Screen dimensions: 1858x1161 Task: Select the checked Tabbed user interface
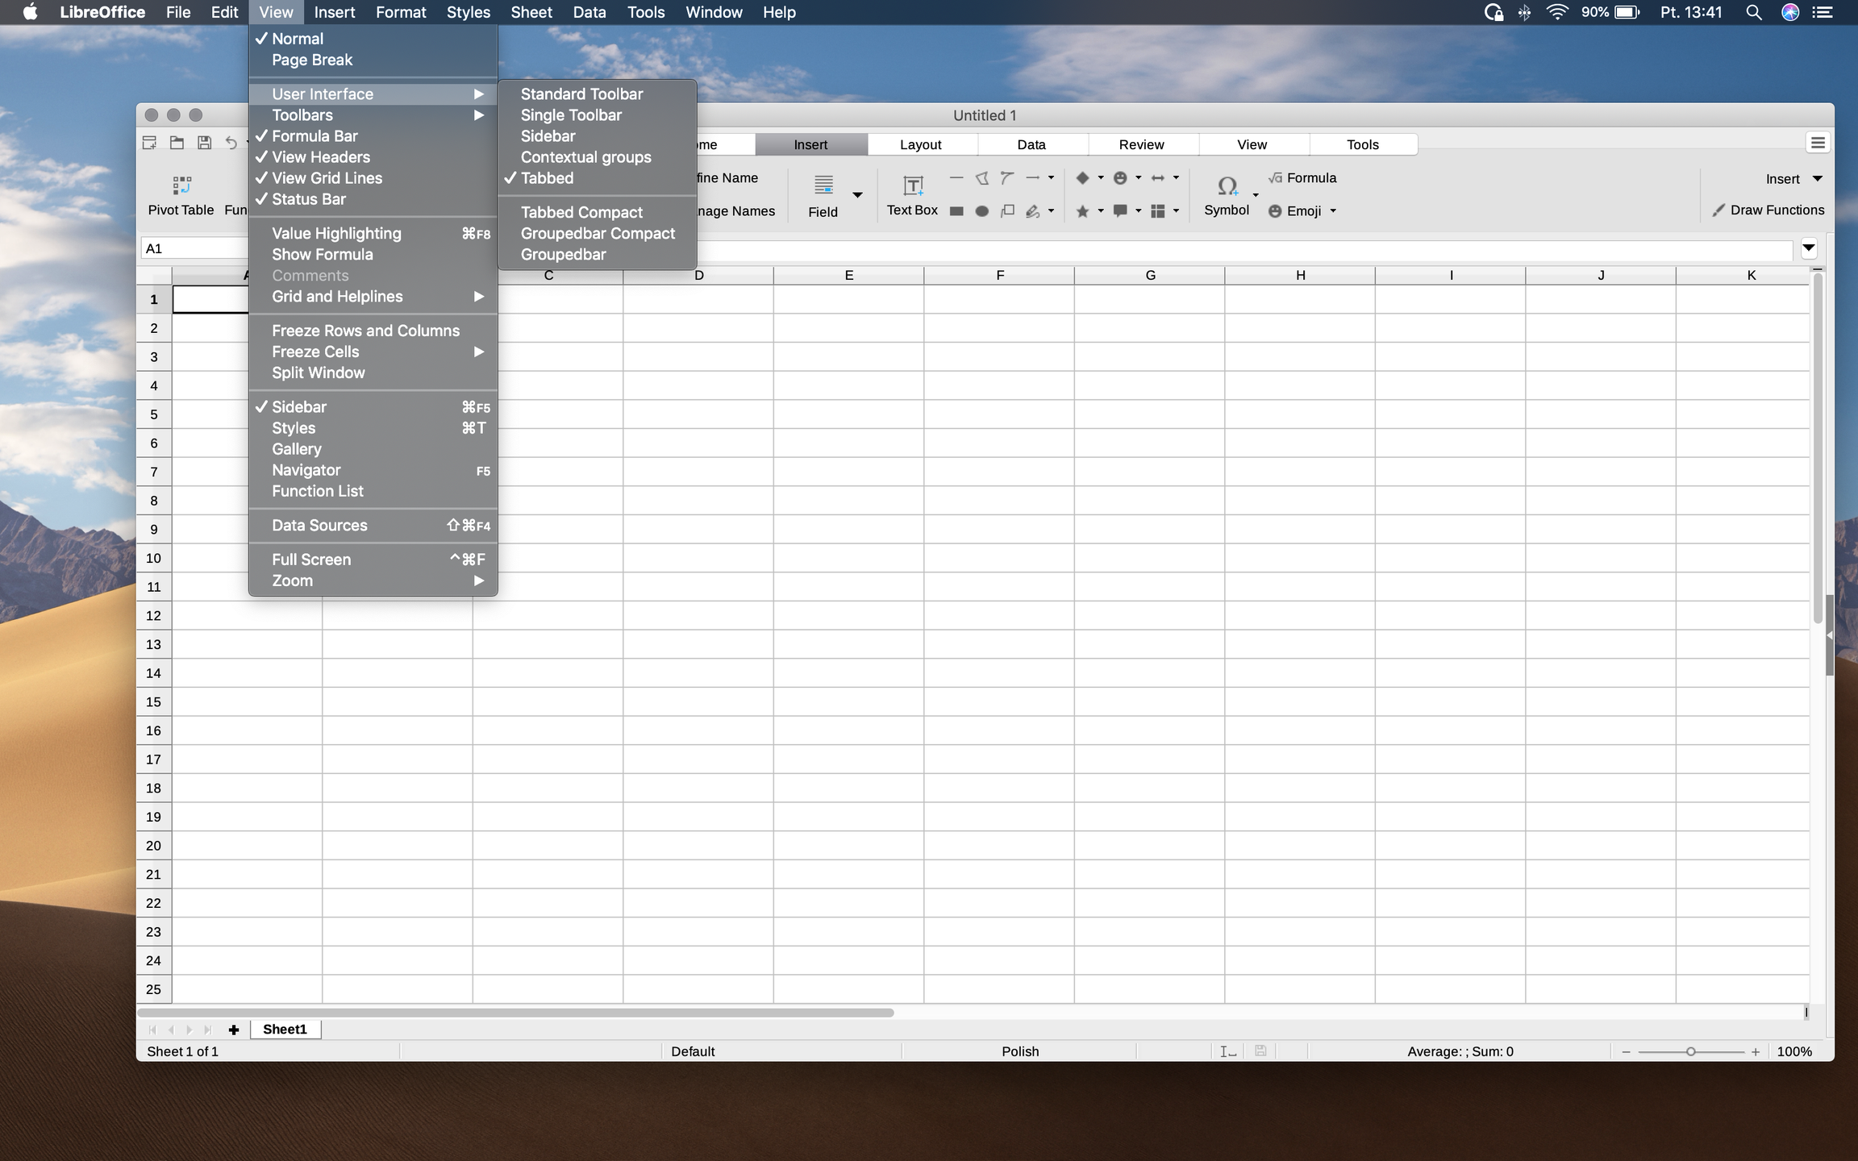597,178
